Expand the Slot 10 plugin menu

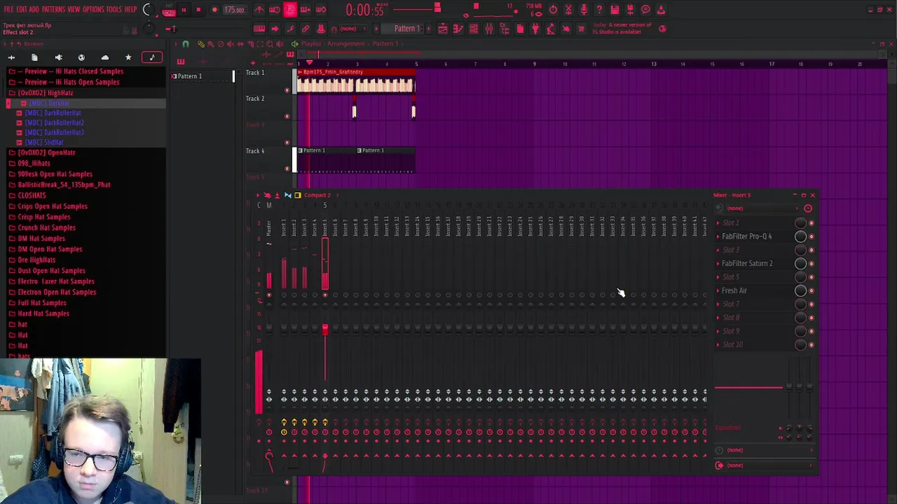click(x=718, y=345)
